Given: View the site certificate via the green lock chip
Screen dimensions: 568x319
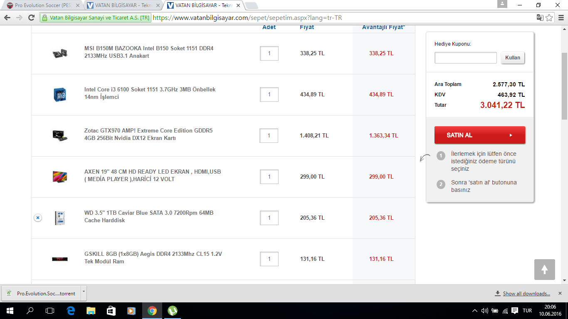Looking at the screenshot, I should pos(95,18).
